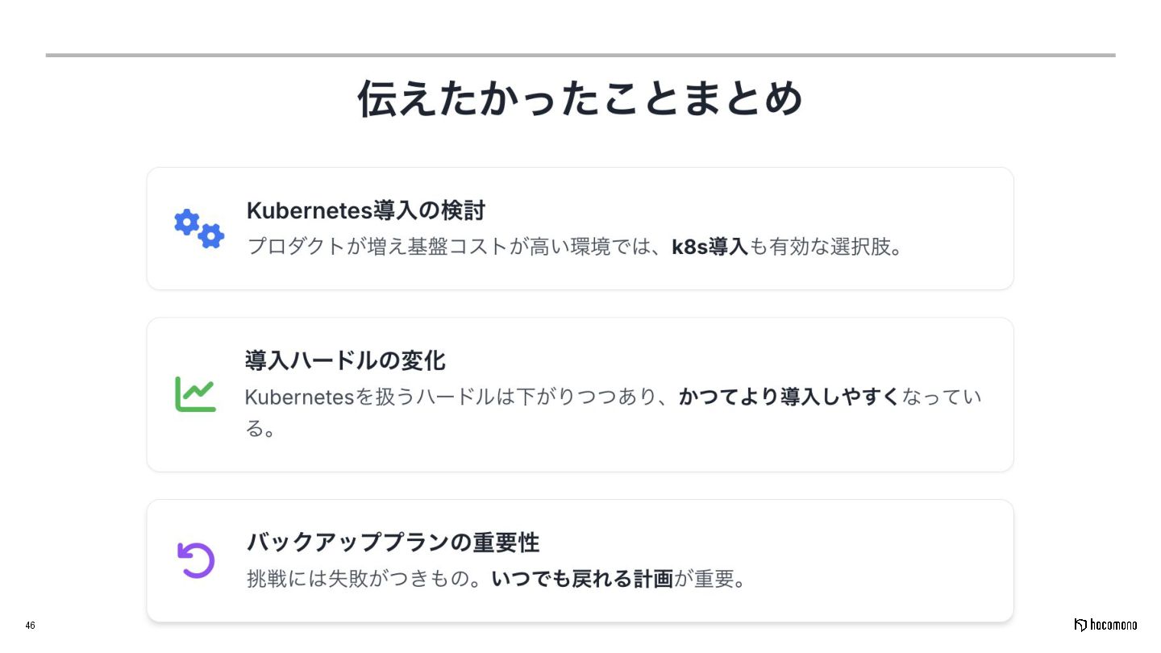Click the description starting Kubernetesを扱う
1161x653 pixels.
click(x=614, y=412)
